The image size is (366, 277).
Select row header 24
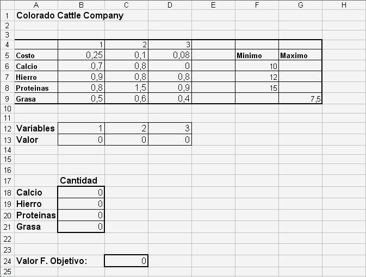[7, 261]
